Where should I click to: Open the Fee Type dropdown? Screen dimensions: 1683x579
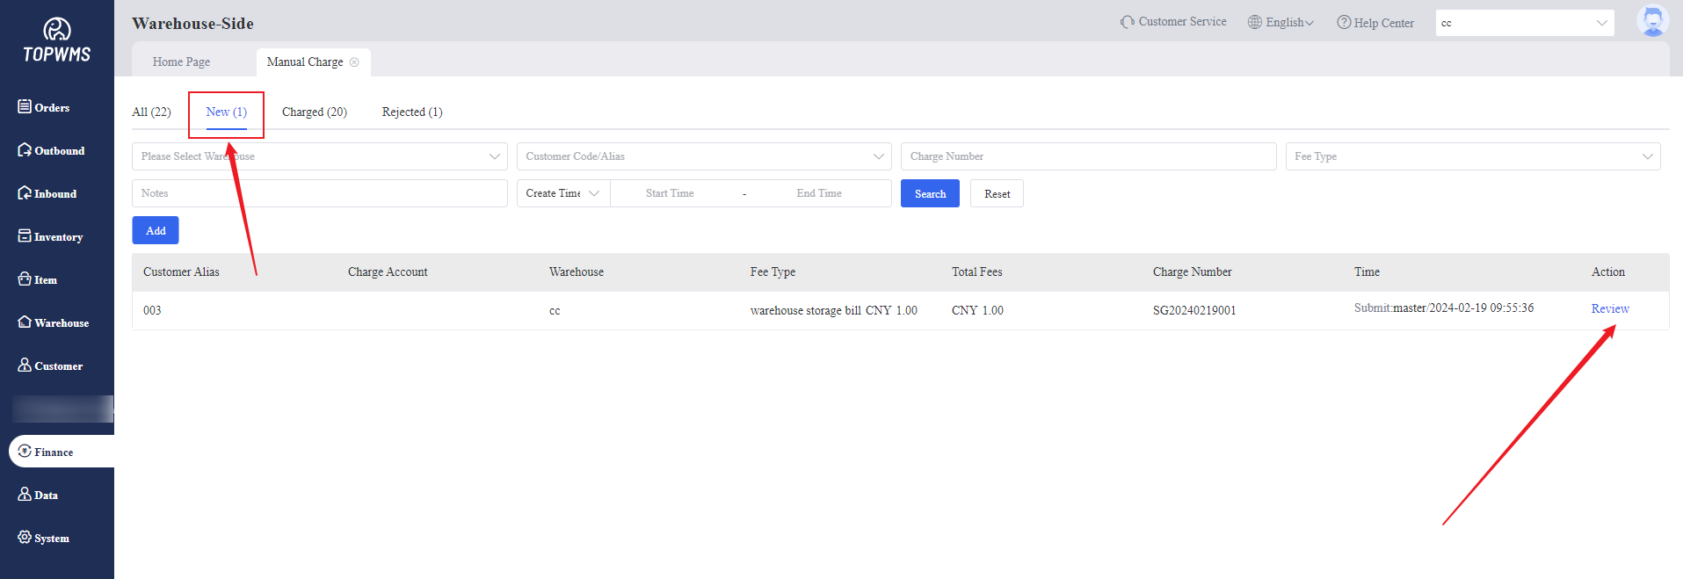coord(1472,156)
